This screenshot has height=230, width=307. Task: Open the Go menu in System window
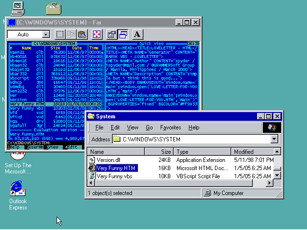tap(149, 127)
